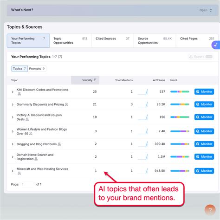
Task: Click the visibility value 25
Action: pyautogui.click(x=95, y=91)
